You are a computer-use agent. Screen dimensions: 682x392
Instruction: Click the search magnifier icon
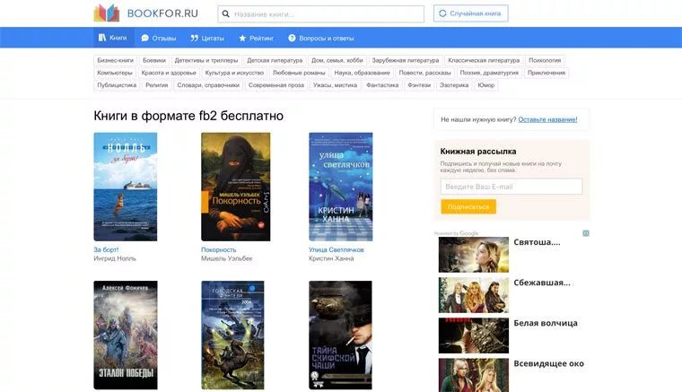tap(226, 14)
